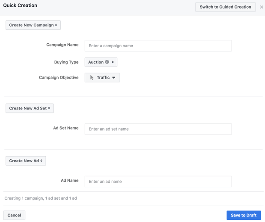Click Save to Draft button
The height and width of the screenshot is (222, 265).
tap(244, 215)
